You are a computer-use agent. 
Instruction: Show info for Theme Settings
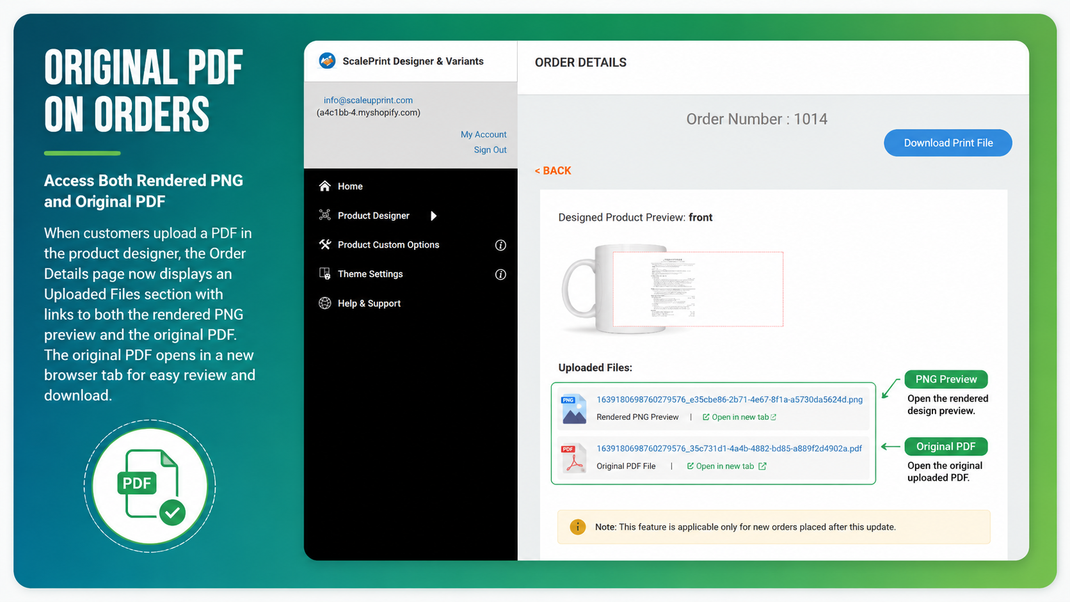500,274
